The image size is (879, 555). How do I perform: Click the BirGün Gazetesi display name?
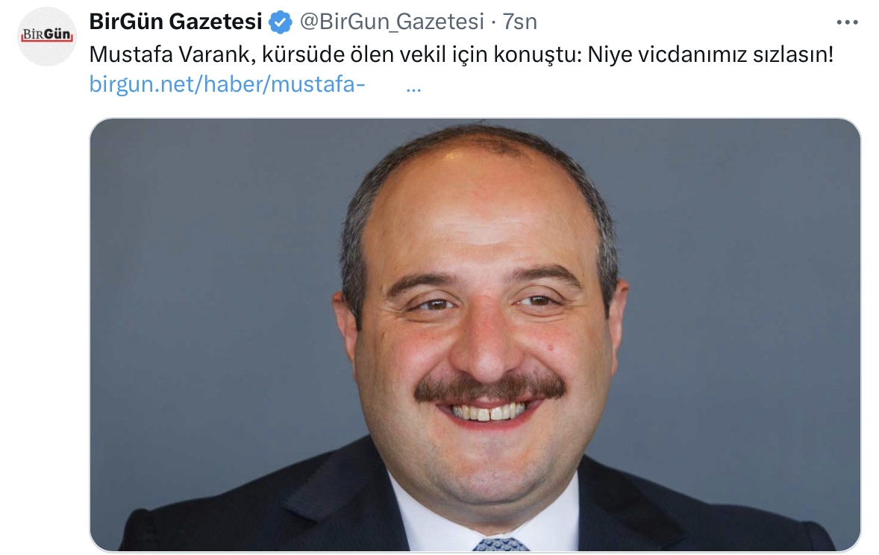click(175, 22)
